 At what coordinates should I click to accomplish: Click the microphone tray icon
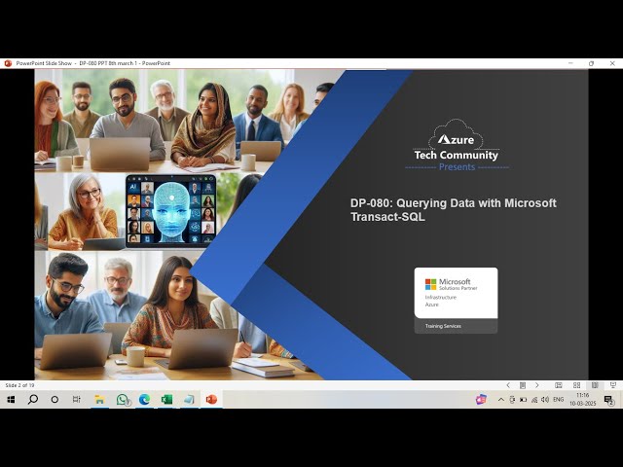pyautogui.click(x=512, y=400)
